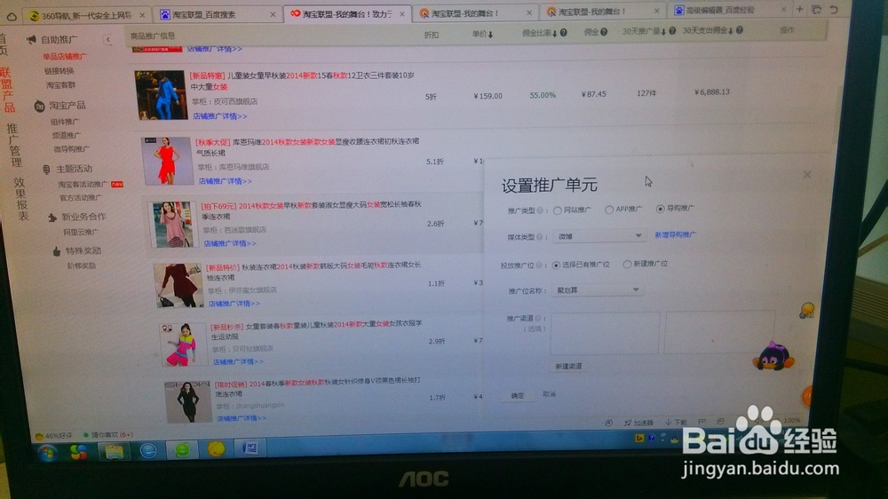888x499 pixels.
Task: Click the tab list window icon
Action: pos(817,10)
